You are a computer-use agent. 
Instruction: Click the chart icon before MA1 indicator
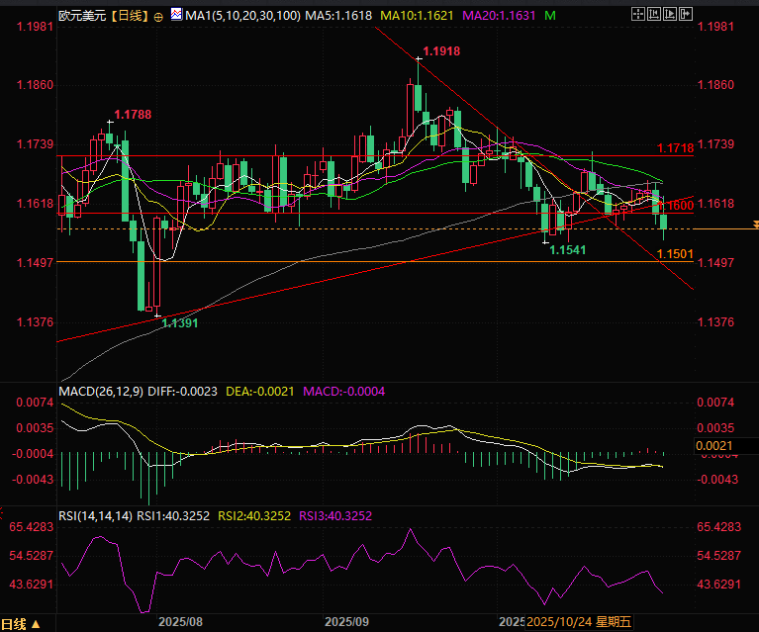[176, 16]
